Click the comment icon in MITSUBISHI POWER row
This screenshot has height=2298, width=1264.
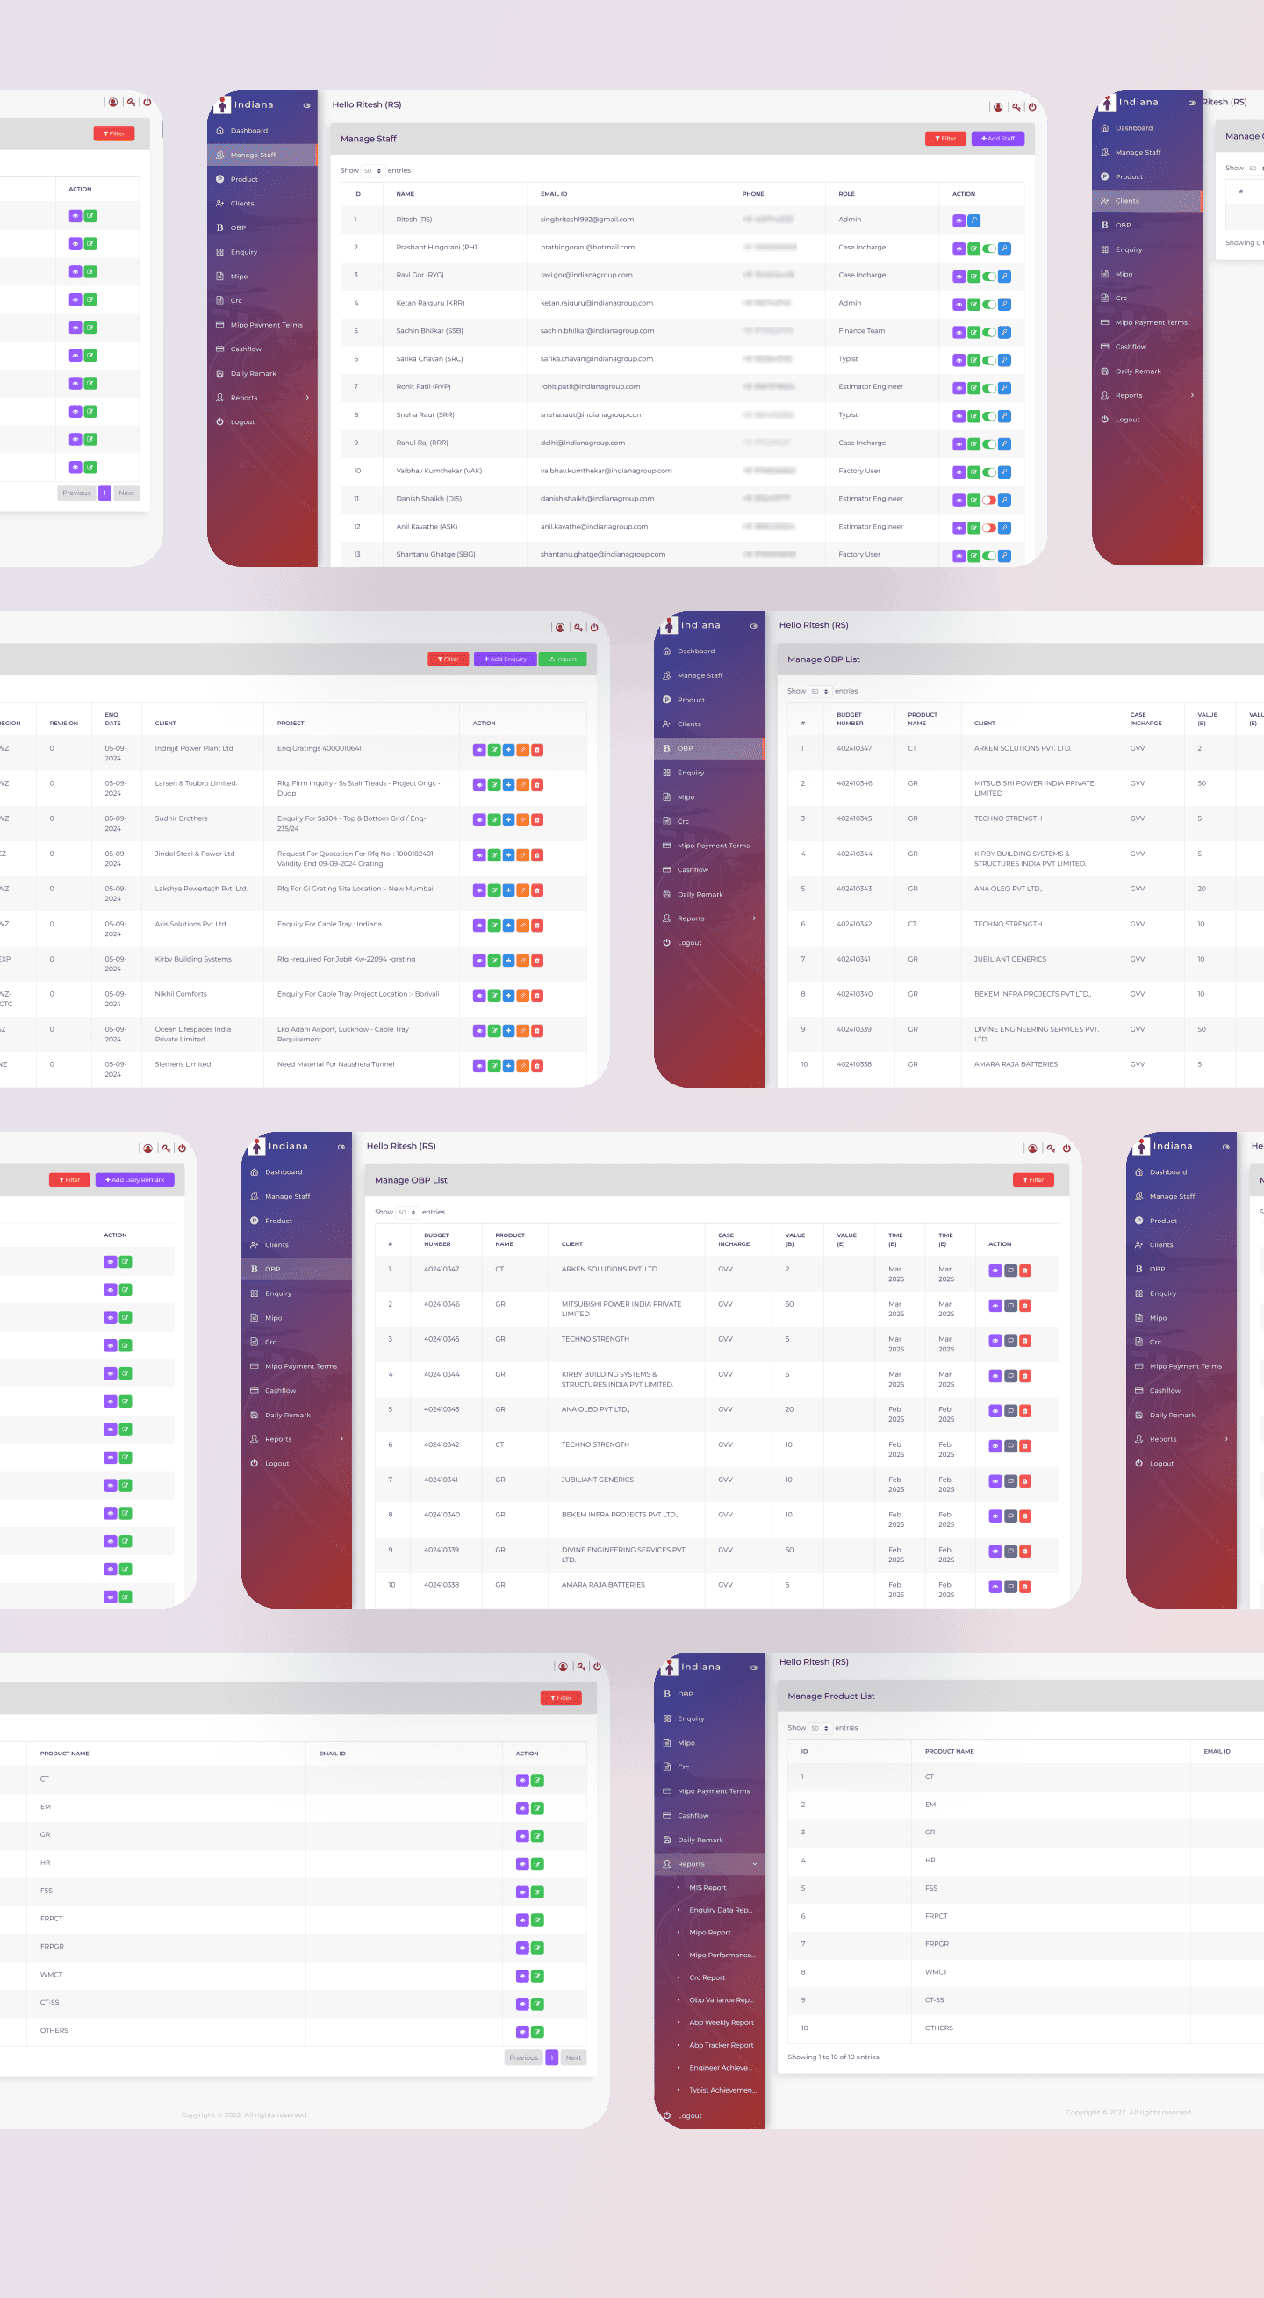[1009, 1306]
